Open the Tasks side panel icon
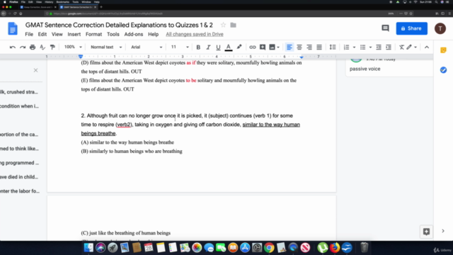Viewport: 453px width, 255px height. (x=443, y=70)
